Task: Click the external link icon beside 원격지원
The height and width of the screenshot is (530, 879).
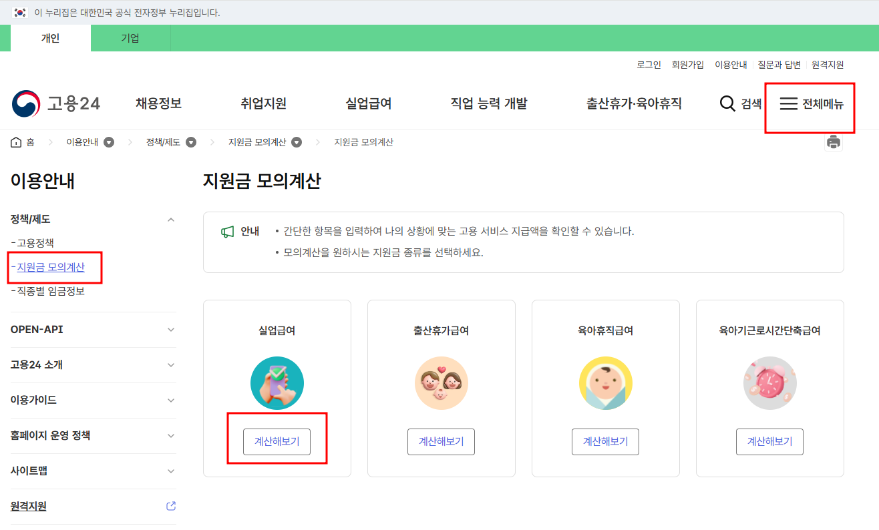Action: pyautogui.click(x=170, y=505)
